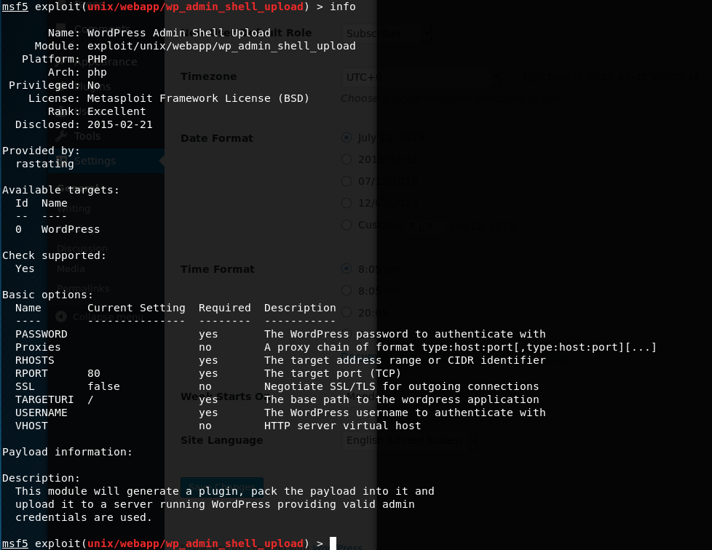Click 'HTTP server virtual host' description
Viewport: 712px width, 550px height.
342,426
